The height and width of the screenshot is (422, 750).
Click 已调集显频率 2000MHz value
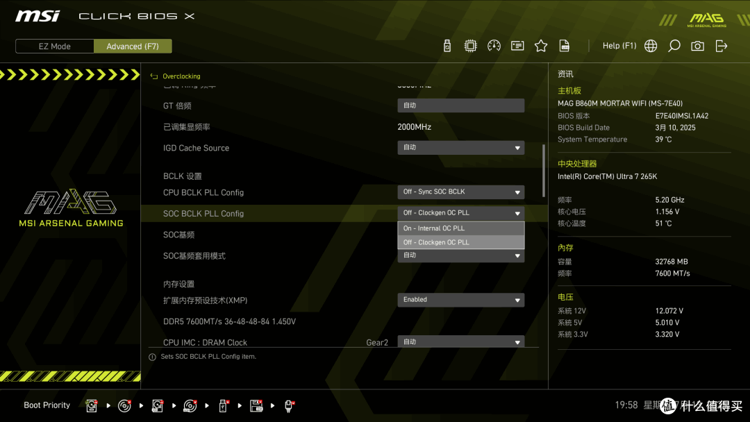click(414, 127)
